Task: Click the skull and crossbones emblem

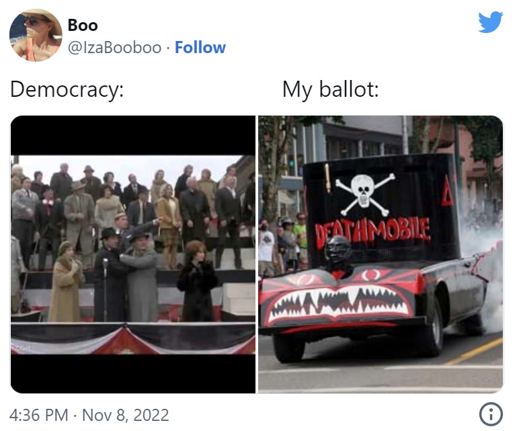Action: click(x=364, y=194)
